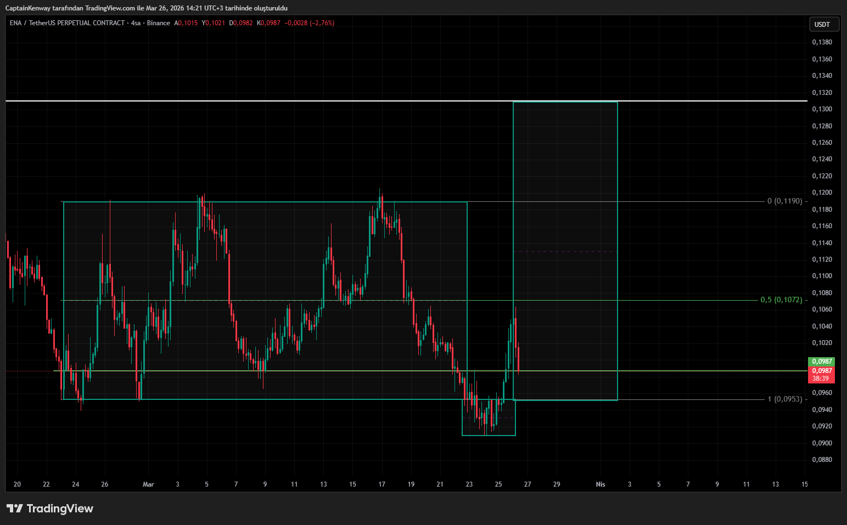The image size is (847, 525).
Task: Click the 29 date label on time axis
Action: coord(557,484)
